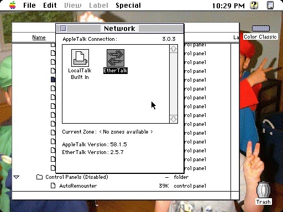Image resolution: width=283 pixels, height=212 pixels.
Task: Click the scroll up arrow in Network list
Action: [x=174, y=49]
